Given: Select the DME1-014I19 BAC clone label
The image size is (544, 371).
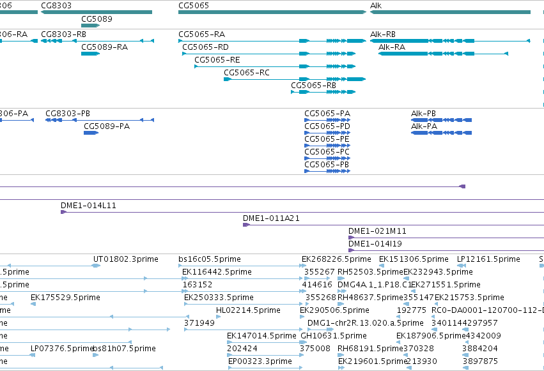Looking at the screenshot, I should click(375, 244).
